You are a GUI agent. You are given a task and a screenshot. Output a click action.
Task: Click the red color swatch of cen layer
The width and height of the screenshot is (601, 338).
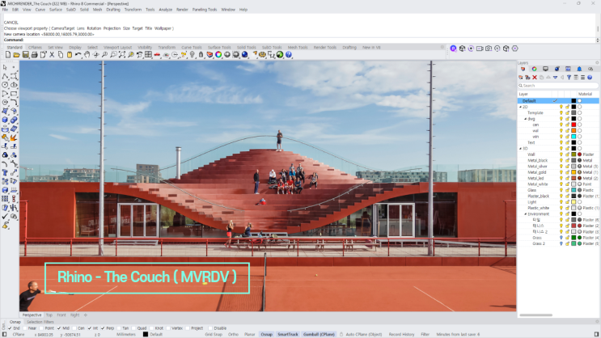pyautogui.click(x=573, y=125)
